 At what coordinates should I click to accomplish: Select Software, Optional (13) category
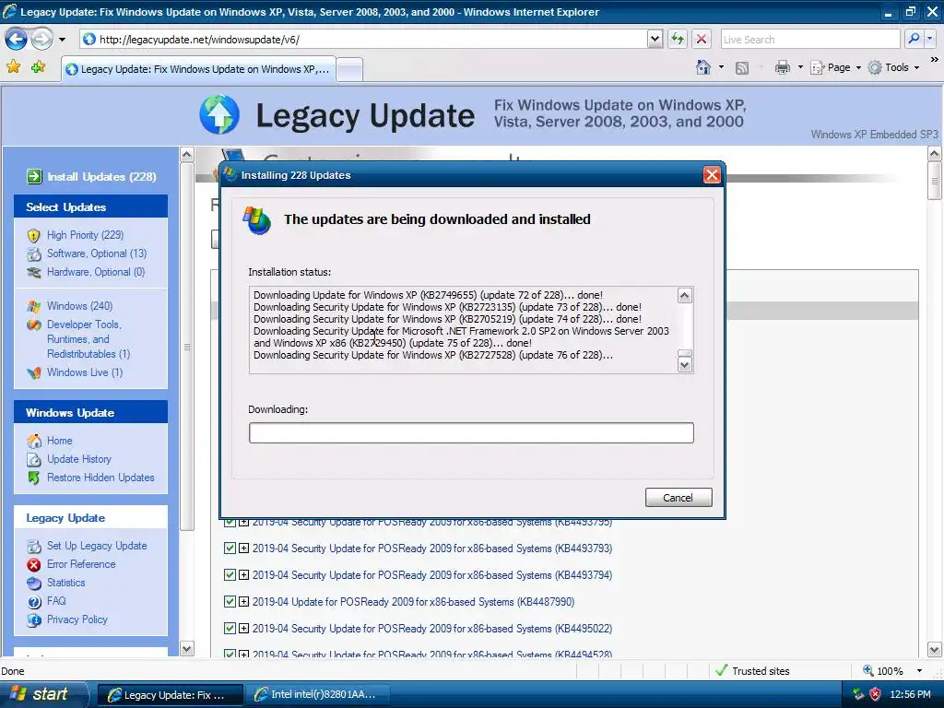[96, 254]
